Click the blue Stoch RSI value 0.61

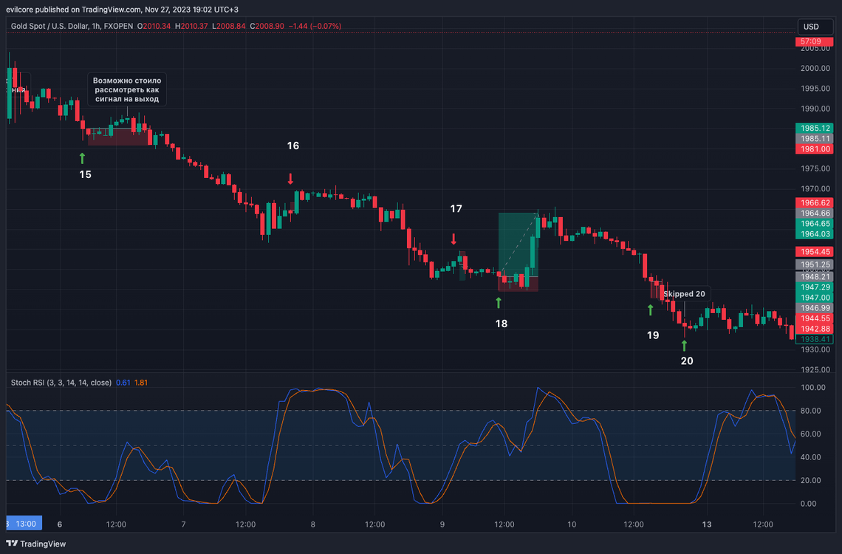click(123, 383)
